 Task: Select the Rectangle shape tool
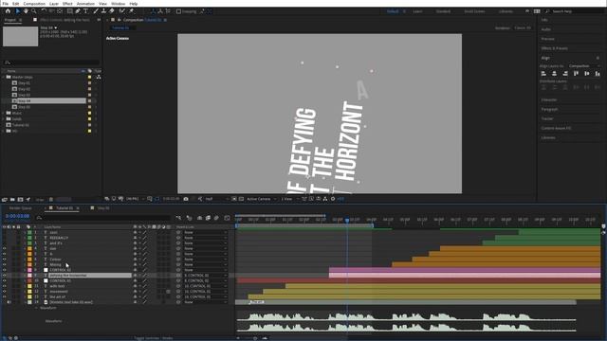[x=70, y=11]
